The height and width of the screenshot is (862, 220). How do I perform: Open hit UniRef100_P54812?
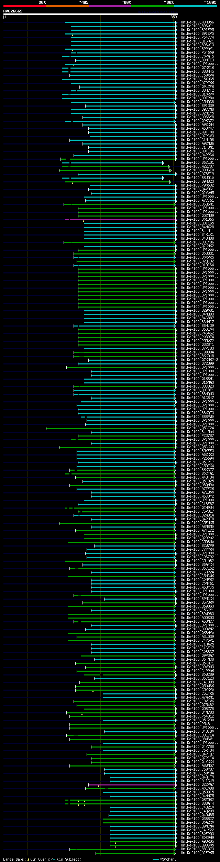pyautogui.click(x=197, y=716)
